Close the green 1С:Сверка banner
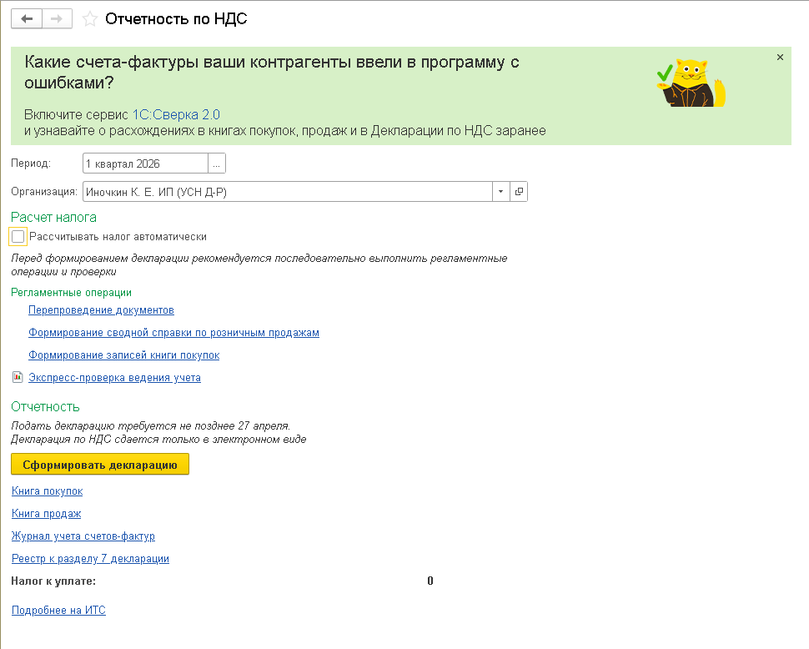Image resolution: width=809 pixels, height=649 pixels. [780, 58]
